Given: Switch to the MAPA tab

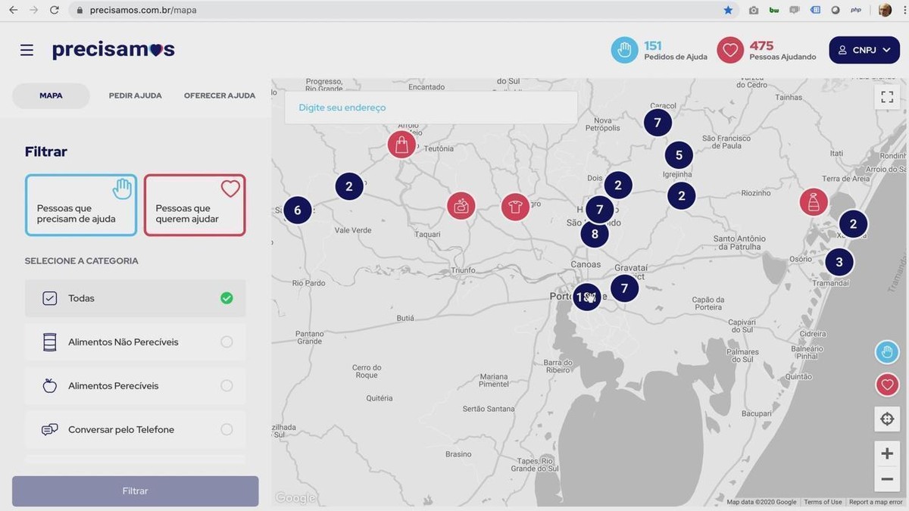Looking at the screenshot, I should pyautogui.click(x=51, y=96).
